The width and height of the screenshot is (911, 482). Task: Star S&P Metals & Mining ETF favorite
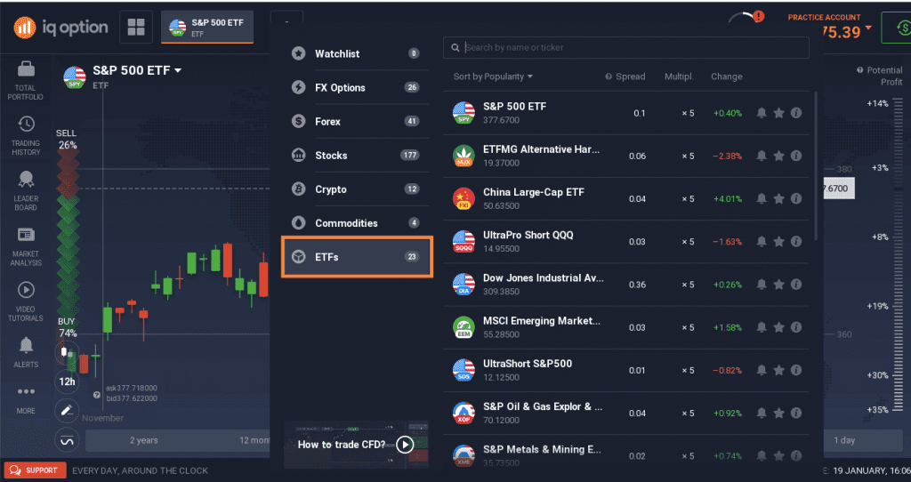click(779, 456)
